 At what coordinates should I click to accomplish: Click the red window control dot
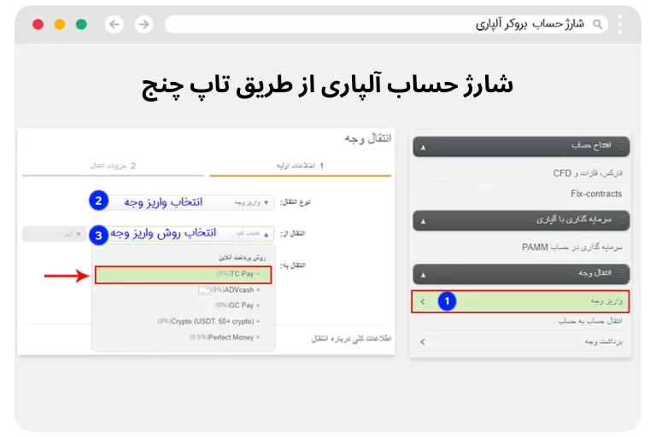pyautogui.click(x=38, y=24)
